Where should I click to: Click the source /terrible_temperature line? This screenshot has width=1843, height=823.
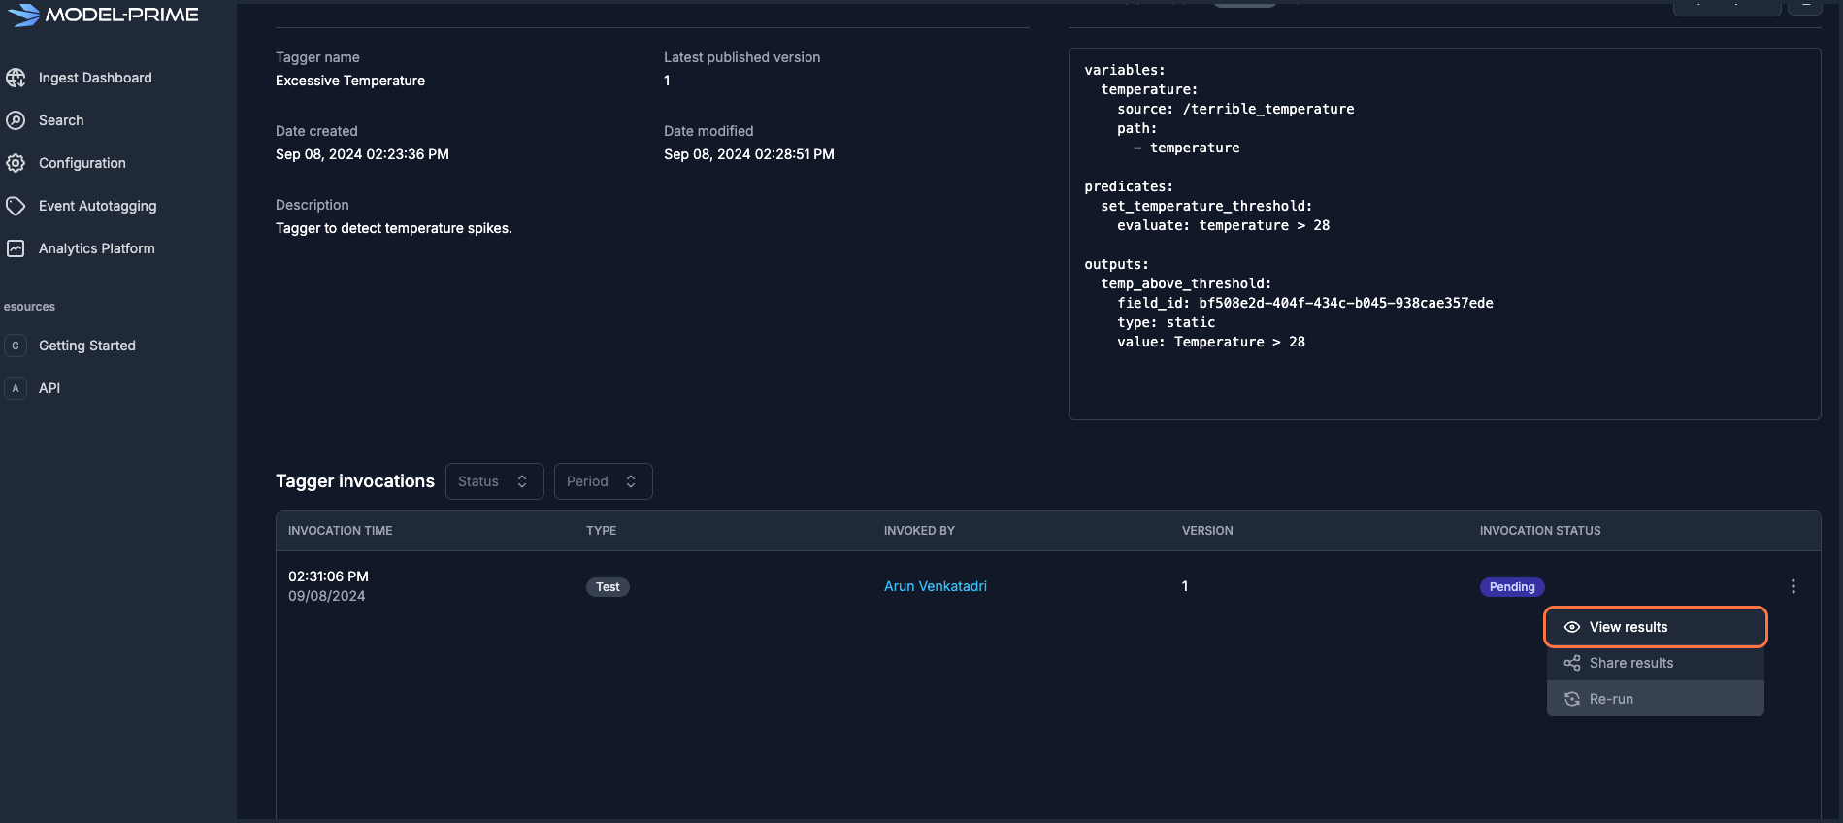tap(1235, 109)
